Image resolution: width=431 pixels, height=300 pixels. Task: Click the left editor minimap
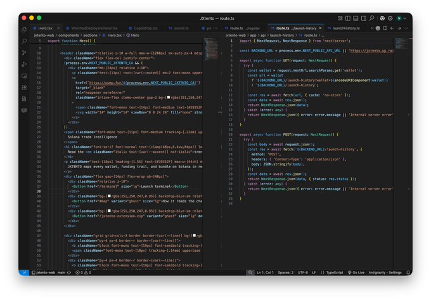[x=211, y=49]
